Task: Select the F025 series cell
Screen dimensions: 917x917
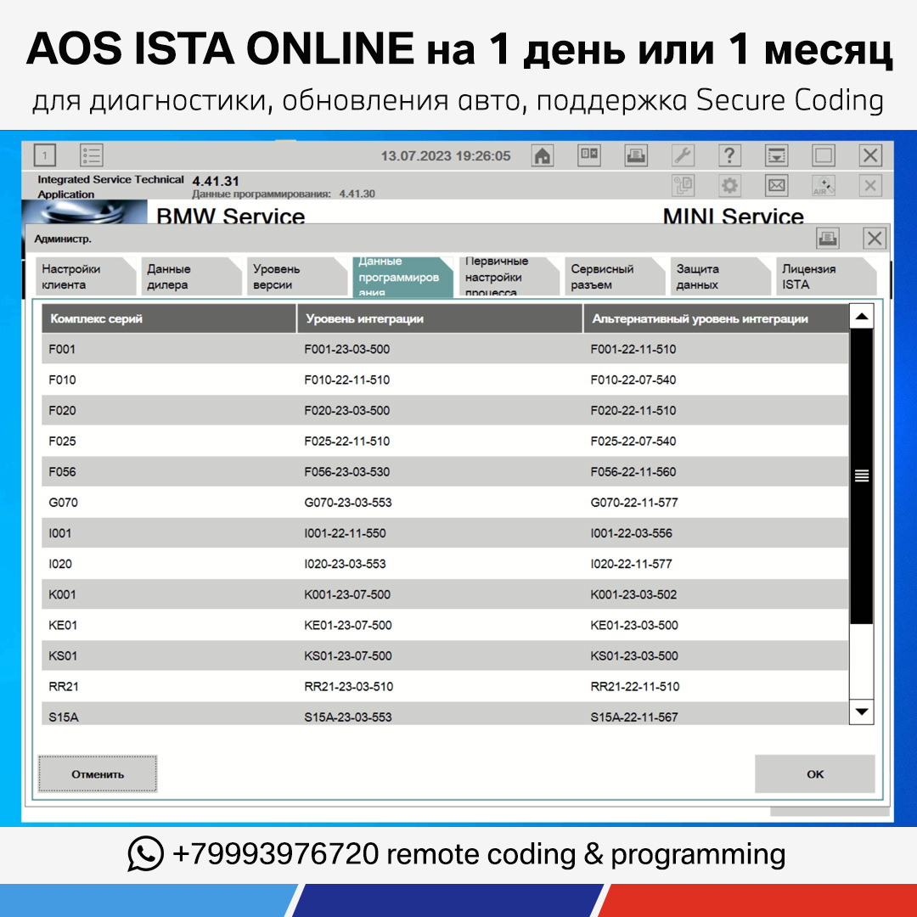Action: 62,441
